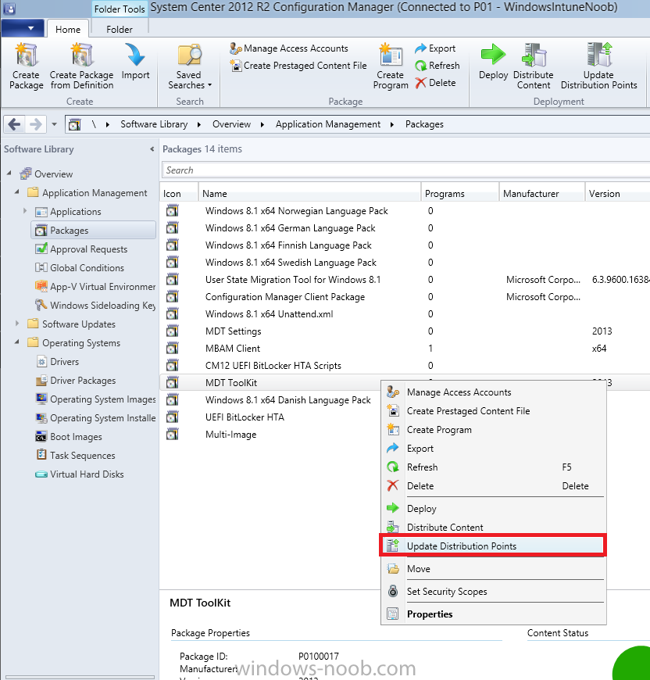
Task: Select Driver Packages node
Action: (76, 380)
